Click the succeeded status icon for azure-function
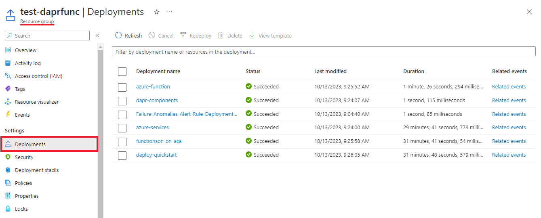541x218 pixels. coord(248,86)
